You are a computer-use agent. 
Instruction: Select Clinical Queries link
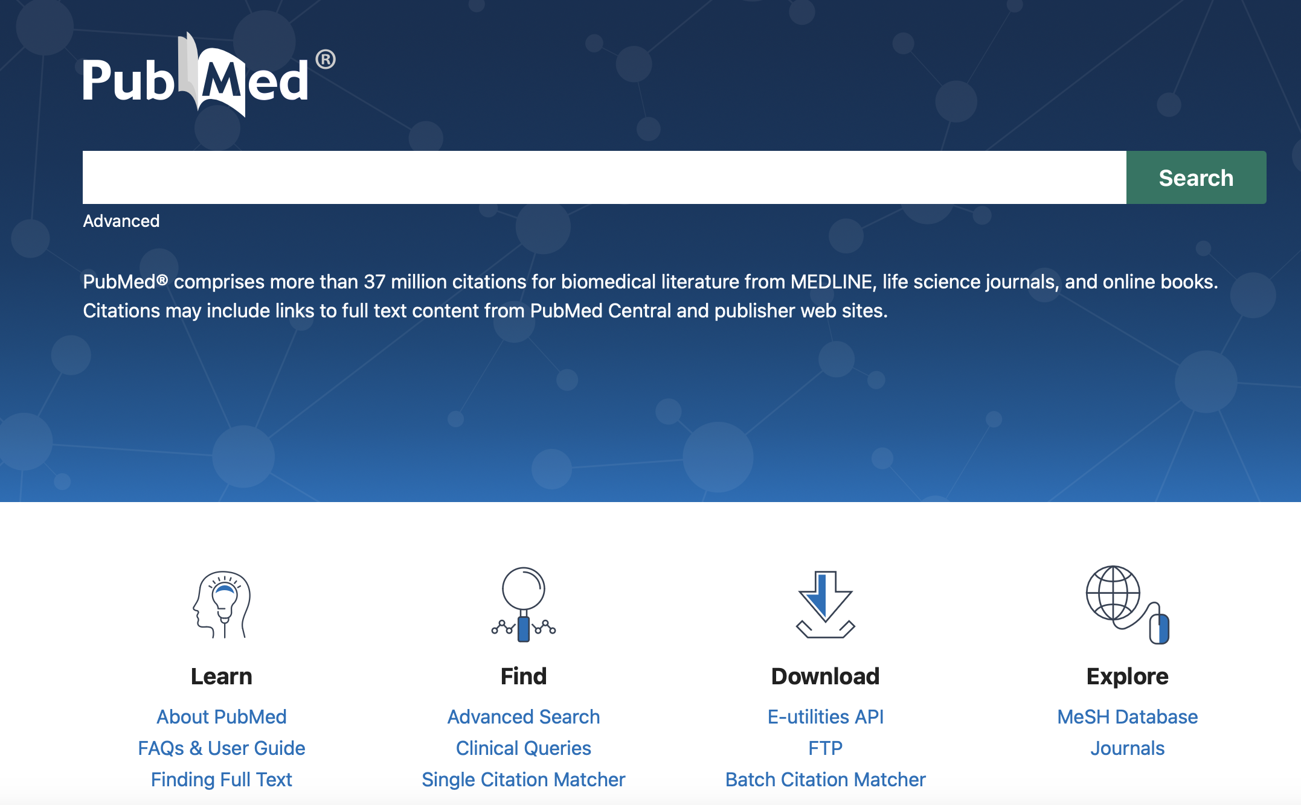point(524,748)
